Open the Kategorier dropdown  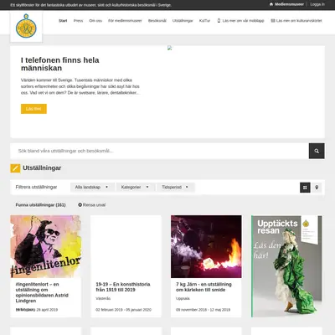[135, 187]
